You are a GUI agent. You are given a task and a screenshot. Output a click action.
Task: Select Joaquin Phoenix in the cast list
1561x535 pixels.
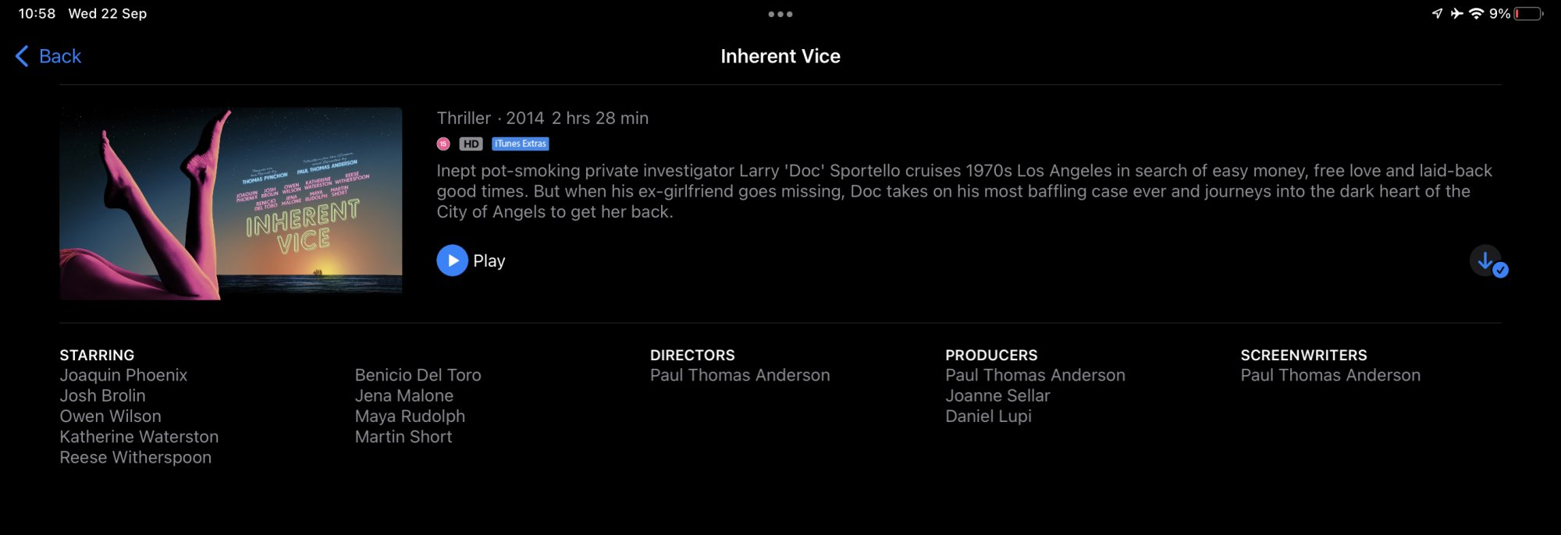(123, 375)
